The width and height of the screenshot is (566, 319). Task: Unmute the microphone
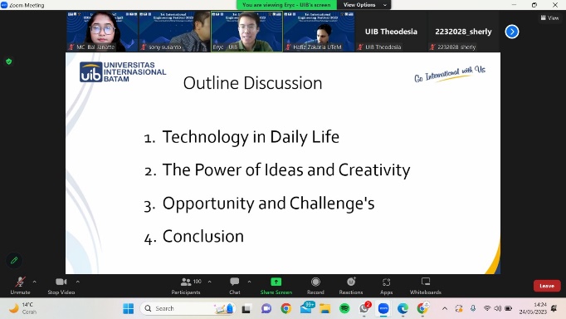20,286
